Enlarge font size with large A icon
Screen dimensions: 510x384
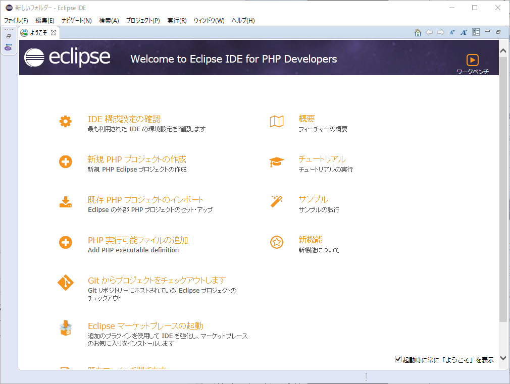pyautogui.click(x=464, y=32)
